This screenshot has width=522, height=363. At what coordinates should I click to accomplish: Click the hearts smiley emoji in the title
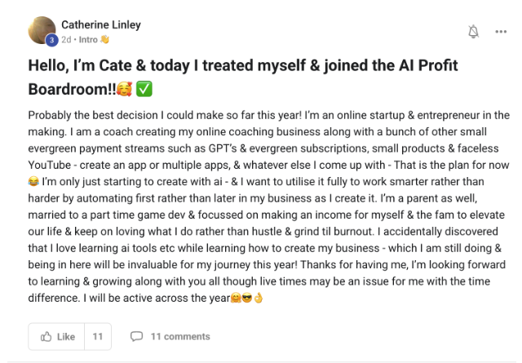point(127,89)
